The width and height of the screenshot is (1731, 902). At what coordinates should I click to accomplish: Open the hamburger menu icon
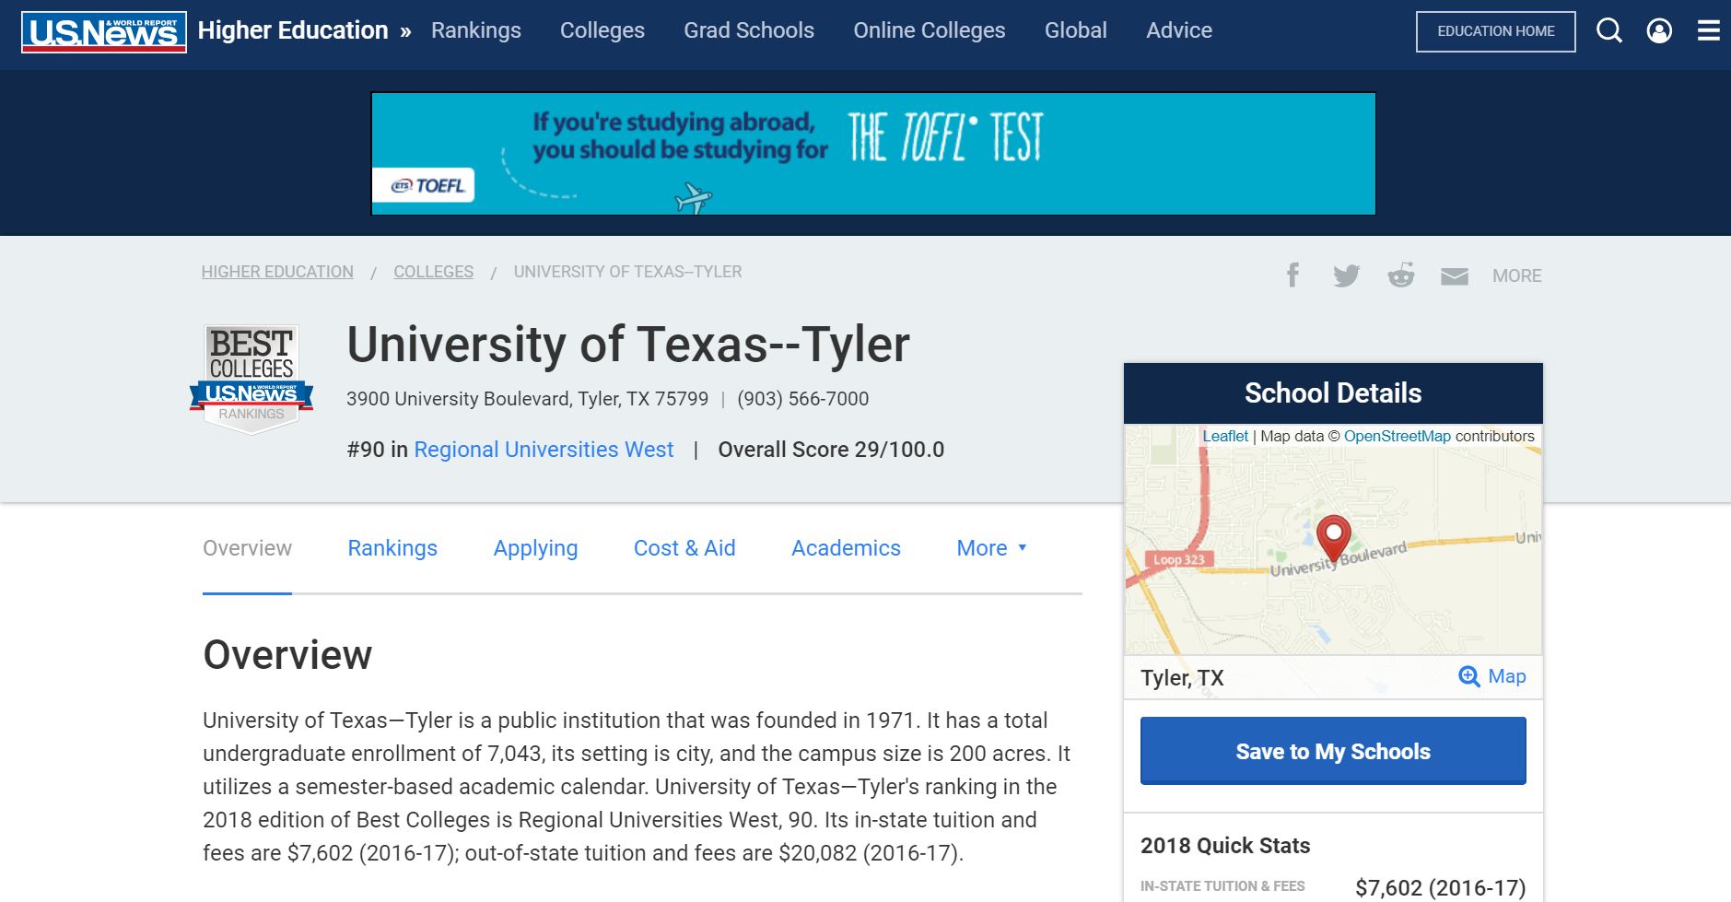pos(1708,31)
